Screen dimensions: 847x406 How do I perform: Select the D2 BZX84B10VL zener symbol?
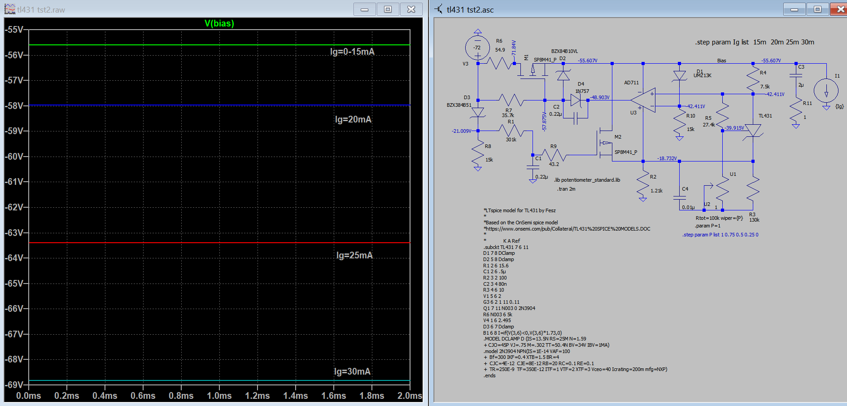point(563,75)
